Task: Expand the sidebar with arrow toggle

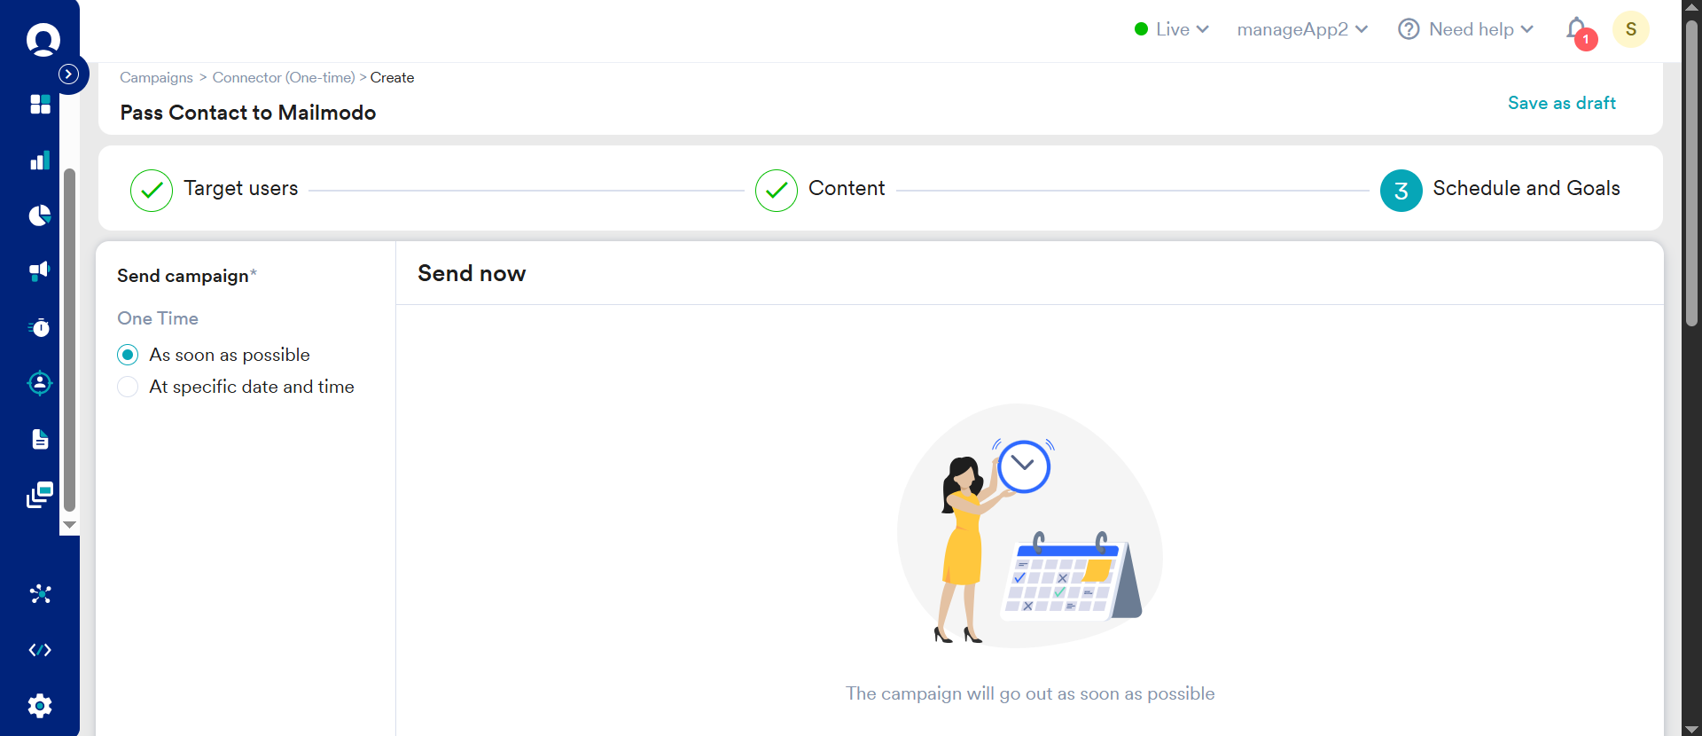Action: coord(69,74)
